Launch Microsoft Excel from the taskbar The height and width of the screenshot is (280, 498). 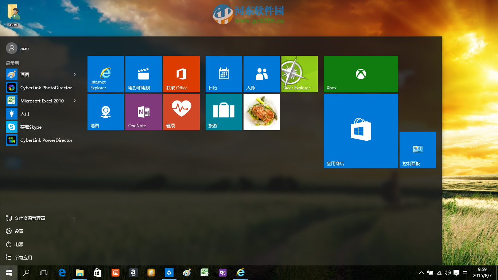pyautogui.click(x=205, y=272)
